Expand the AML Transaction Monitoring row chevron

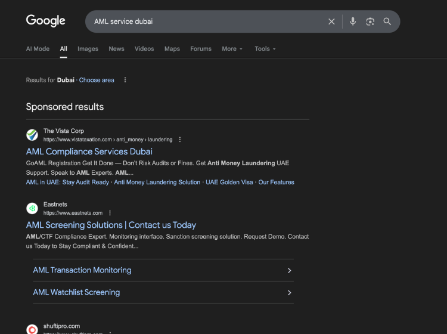(289, 270)
